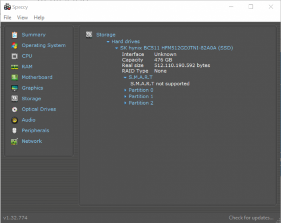Click the 'S.M.A.R.T not supported' text
Image resolution: width=281 pixels, height=223 pixels.
click(x=160, y=84)
